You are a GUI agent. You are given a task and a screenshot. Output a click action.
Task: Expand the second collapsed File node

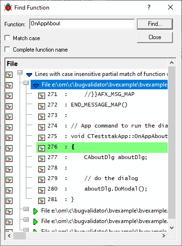click(x=26, y=219)
